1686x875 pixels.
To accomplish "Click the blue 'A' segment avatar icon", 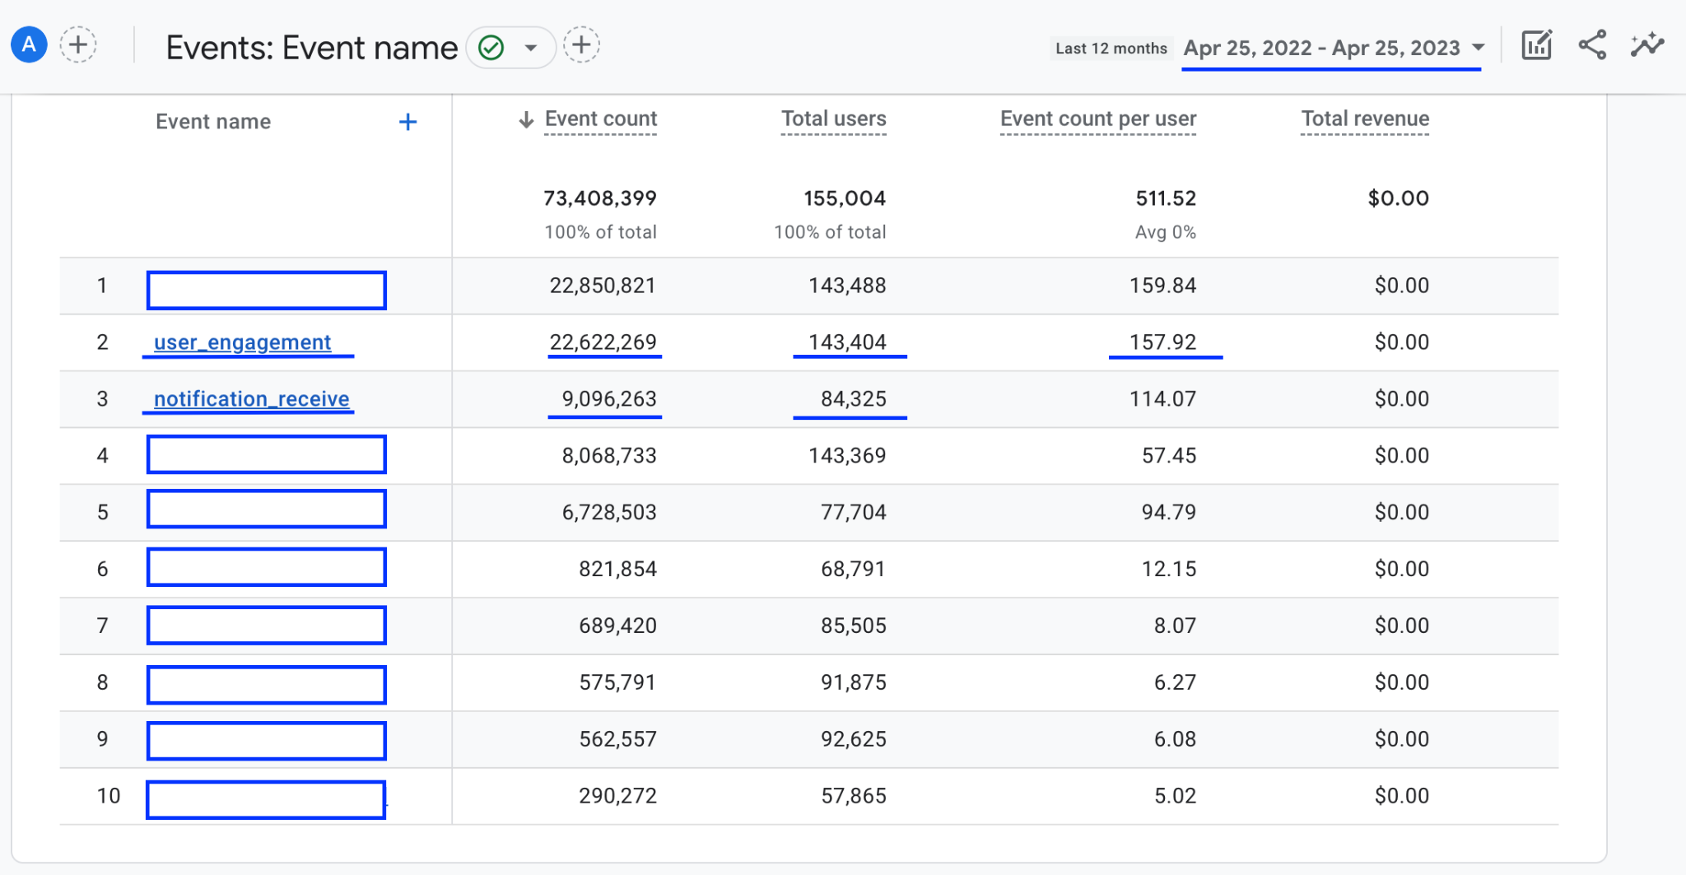I will [x=29, y=45].
